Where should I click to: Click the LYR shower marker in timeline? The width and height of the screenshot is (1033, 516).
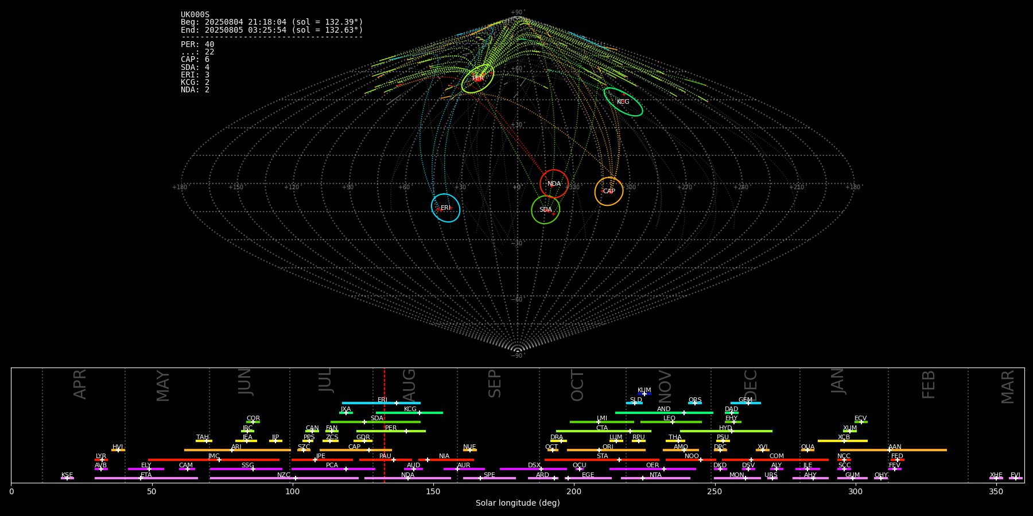coord(101,460)
